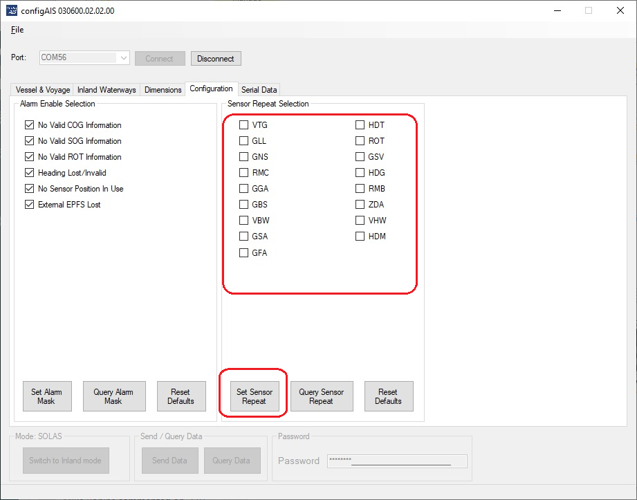
Task: Tick the HDT sensor repeat box
Action: (360, 125)
